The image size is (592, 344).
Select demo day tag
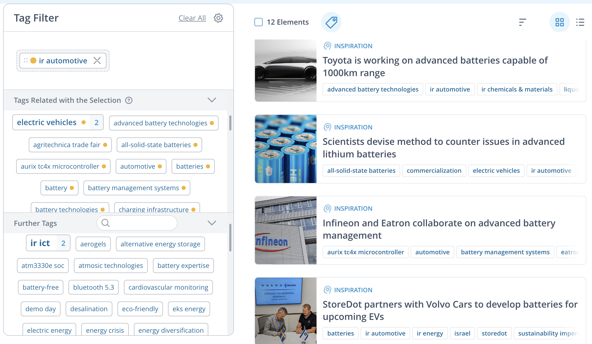41,309
